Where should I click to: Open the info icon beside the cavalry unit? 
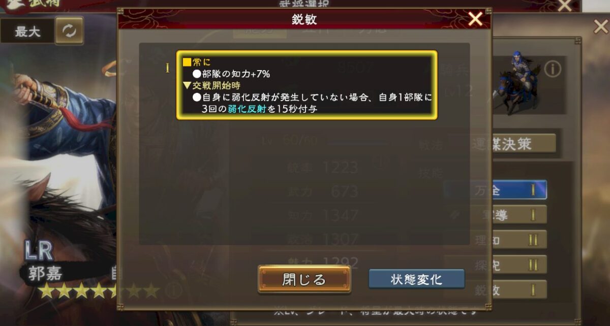553,69
